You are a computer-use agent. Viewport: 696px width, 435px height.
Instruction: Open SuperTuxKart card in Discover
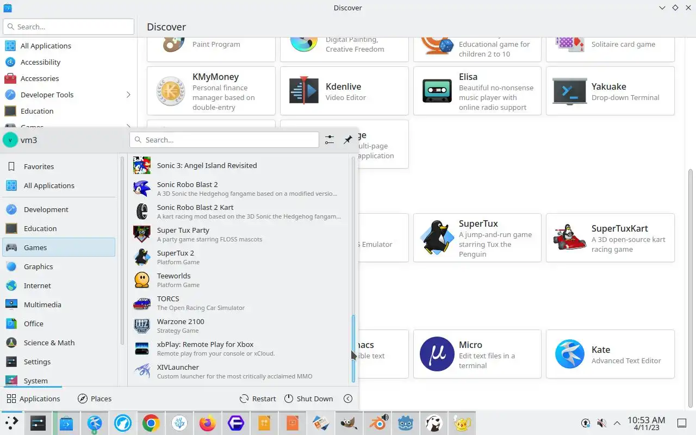(610, 238)
